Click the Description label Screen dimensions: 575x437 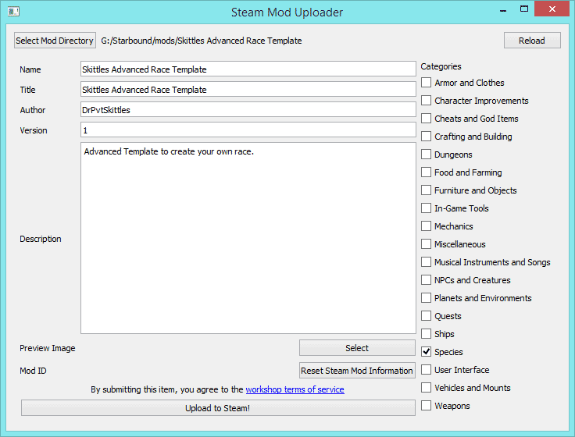click(41, 239)
